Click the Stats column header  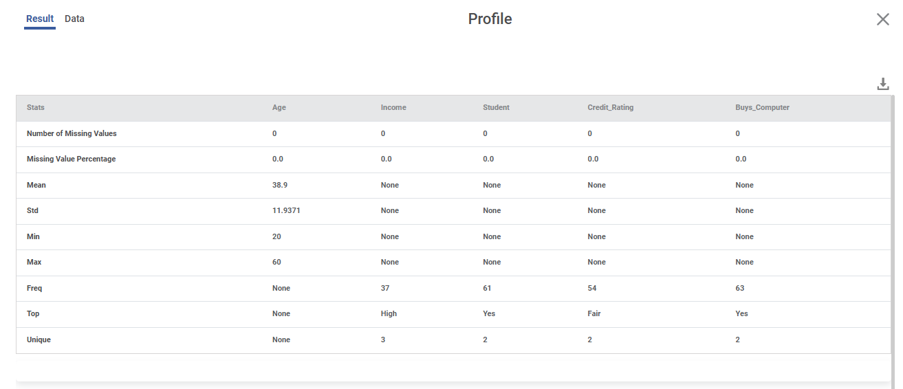[36, 108]
